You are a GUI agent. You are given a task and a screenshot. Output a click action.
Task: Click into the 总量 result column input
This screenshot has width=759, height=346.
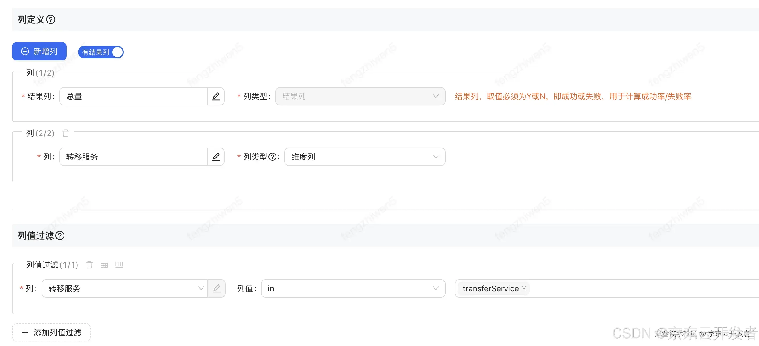[x=133, y=96]
